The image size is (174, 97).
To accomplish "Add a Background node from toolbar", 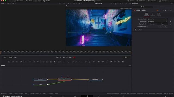I will tap(9, 62).
